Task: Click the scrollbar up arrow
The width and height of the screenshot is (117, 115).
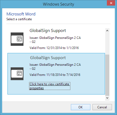Action: tap(107, 31)
